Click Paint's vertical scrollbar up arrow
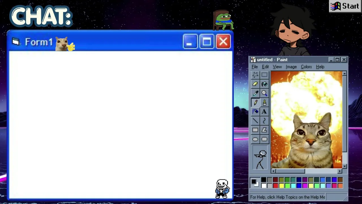The width and height of the screenshot is (362, 204). 344,74
